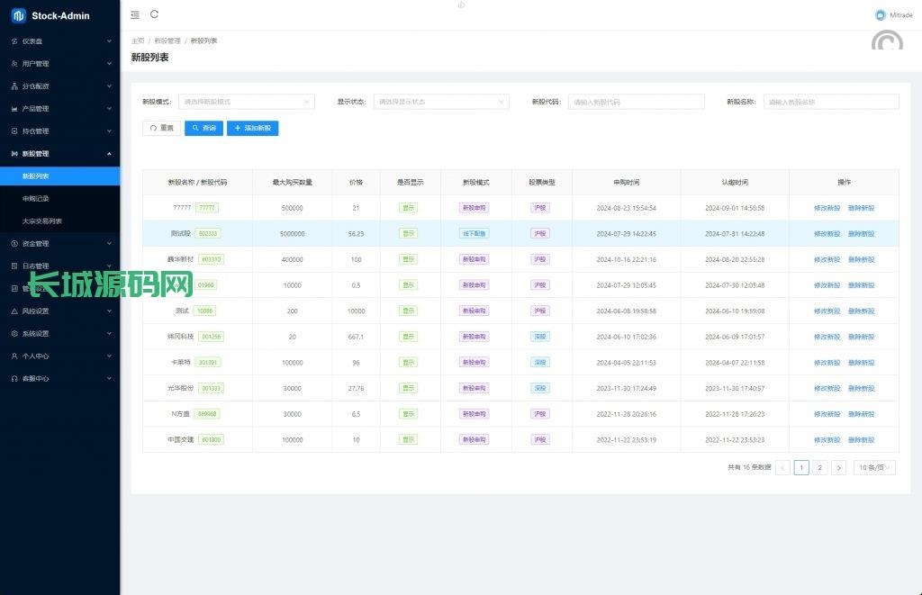
Task: Click the 风控设置 warning triangle icon
Action: pyautogui.click(x=14, y=311)
